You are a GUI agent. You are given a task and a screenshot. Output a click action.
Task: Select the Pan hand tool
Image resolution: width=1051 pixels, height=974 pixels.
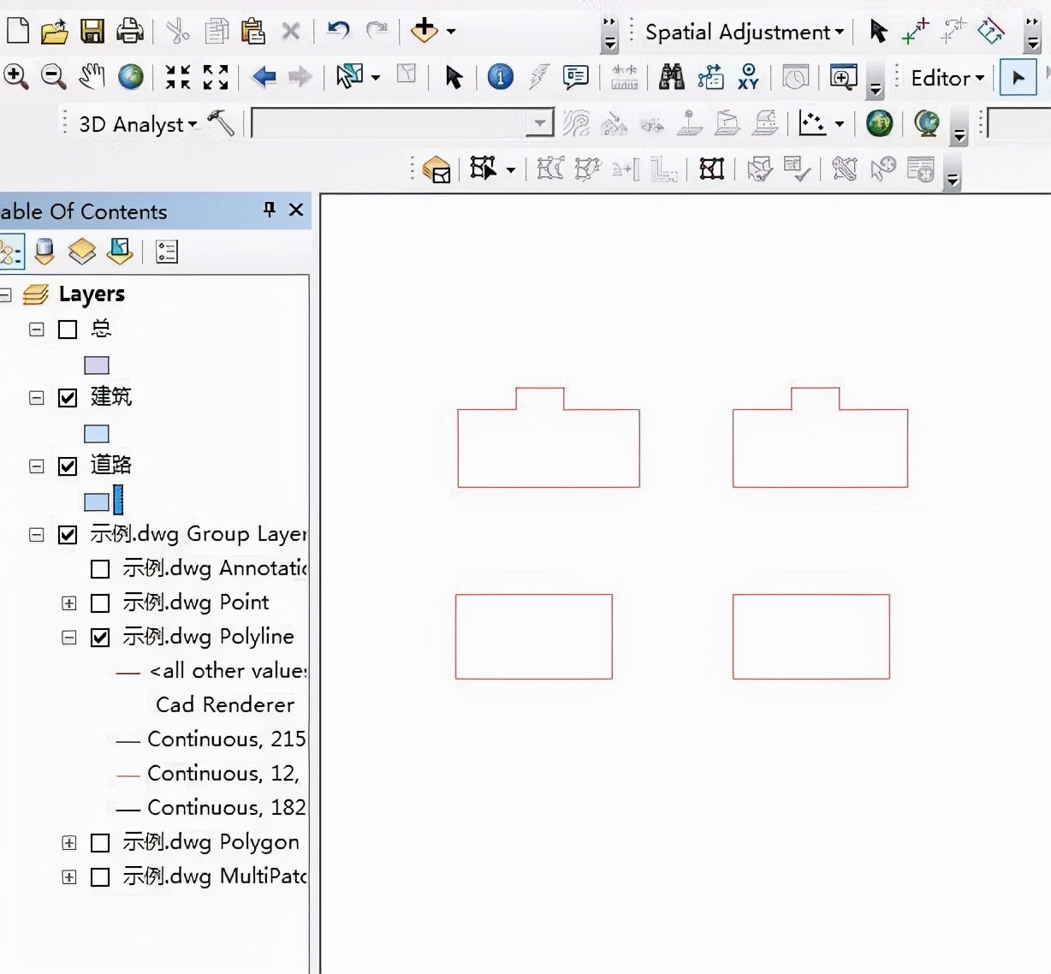tap(92, 76)
